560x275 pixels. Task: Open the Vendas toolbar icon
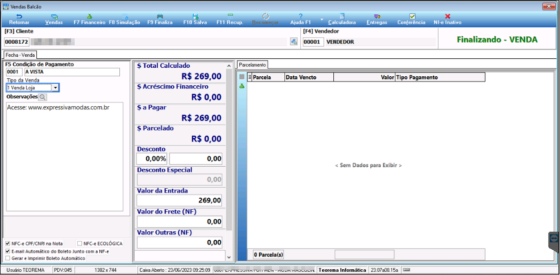(x=54, y=19)
